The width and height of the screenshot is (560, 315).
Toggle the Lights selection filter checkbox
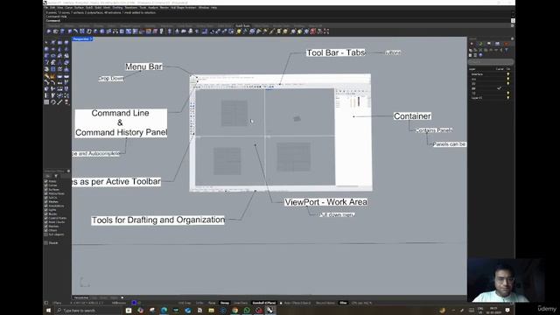(x=46, y=210)
